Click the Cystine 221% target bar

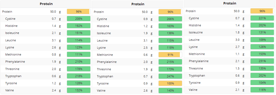(x=262, y=18)
